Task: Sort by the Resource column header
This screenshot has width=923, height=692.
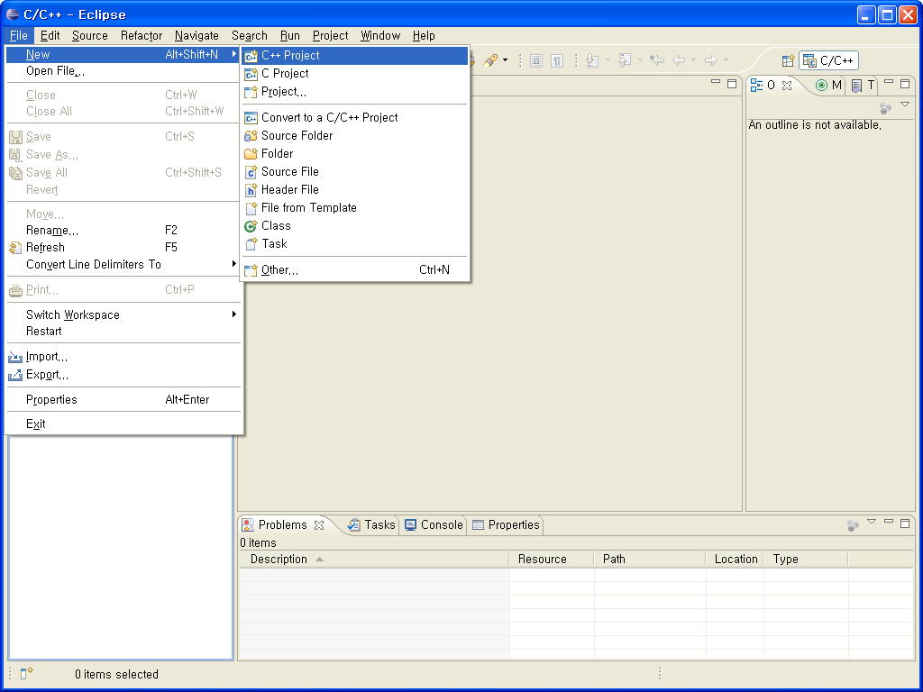Action: 552,559
